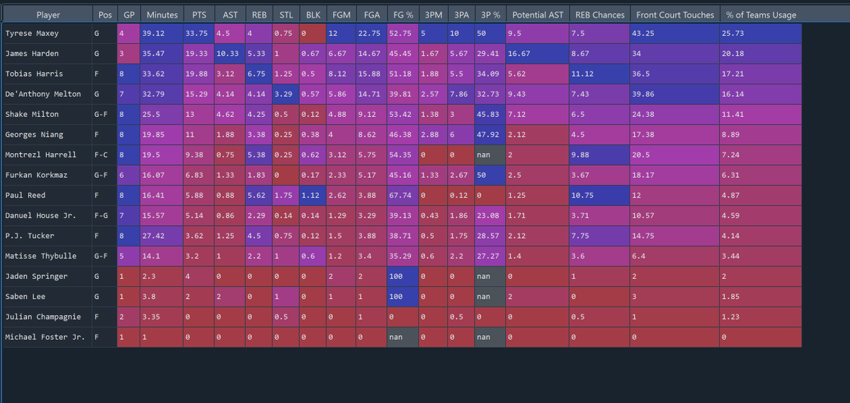This screenshot has height=403, width=850.
Task: Select Saben Lee's 1.85 usage cell
Action: (x=761, y=296)
